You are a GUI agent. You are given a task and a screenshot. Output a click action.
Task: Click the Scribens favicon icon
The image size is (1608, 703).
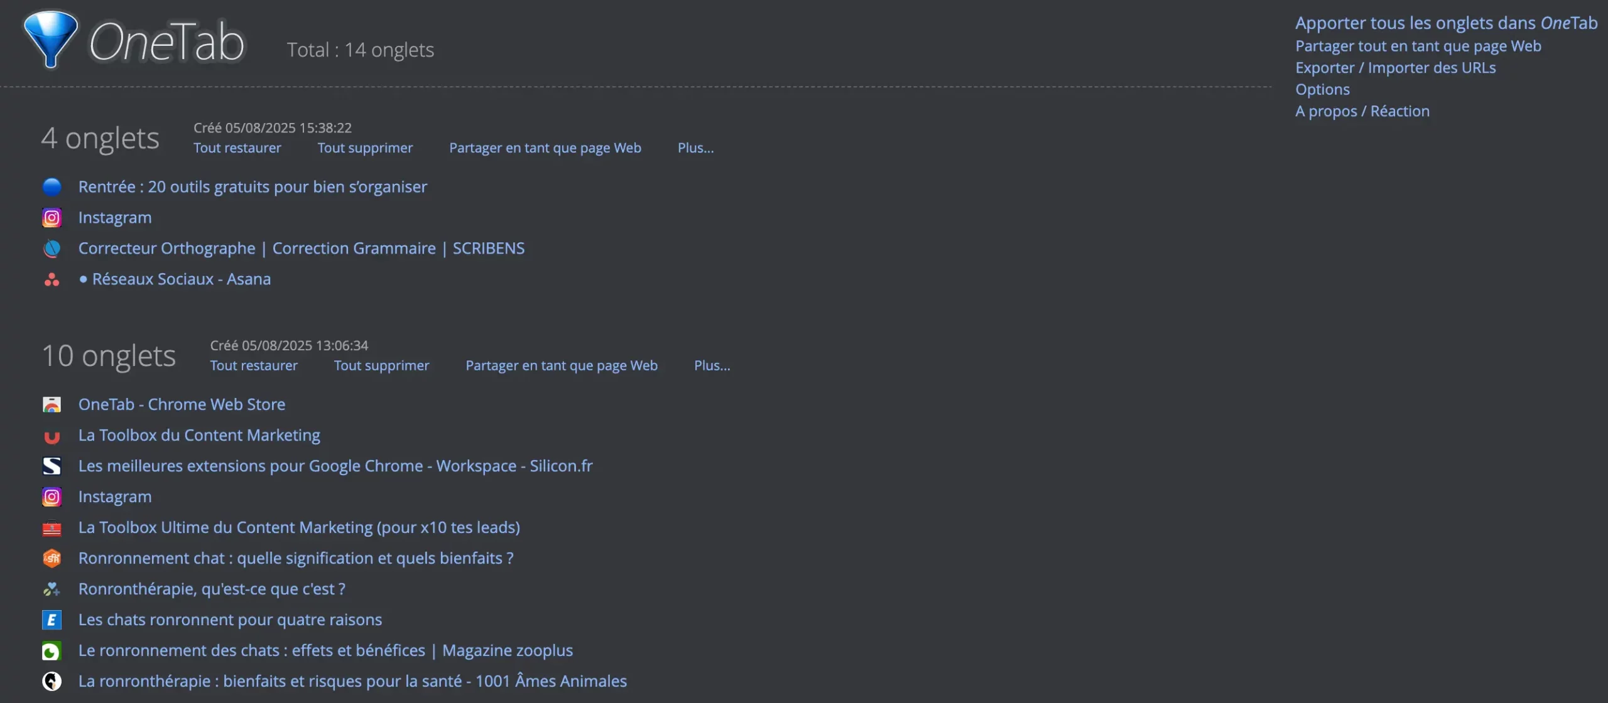[x=52, y=249]
